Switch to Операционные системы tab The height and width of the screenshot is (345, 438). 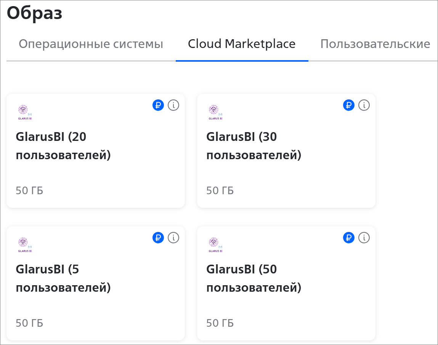[x=91, y=44]
